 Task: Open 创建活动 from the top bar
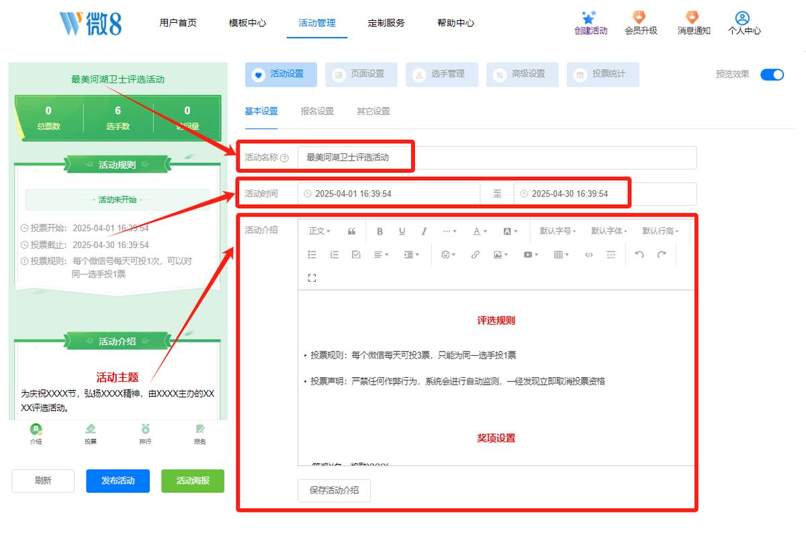click(590, 23)
